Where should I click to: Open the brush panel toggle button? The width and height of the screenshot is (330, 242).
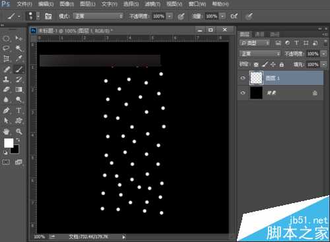(48, 16)
